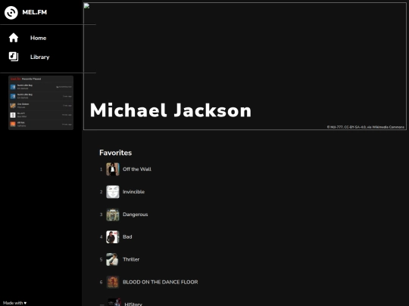Open the MEL.FM site title
The height and width of the screenshot is (306, 409).
click(34, 12)
